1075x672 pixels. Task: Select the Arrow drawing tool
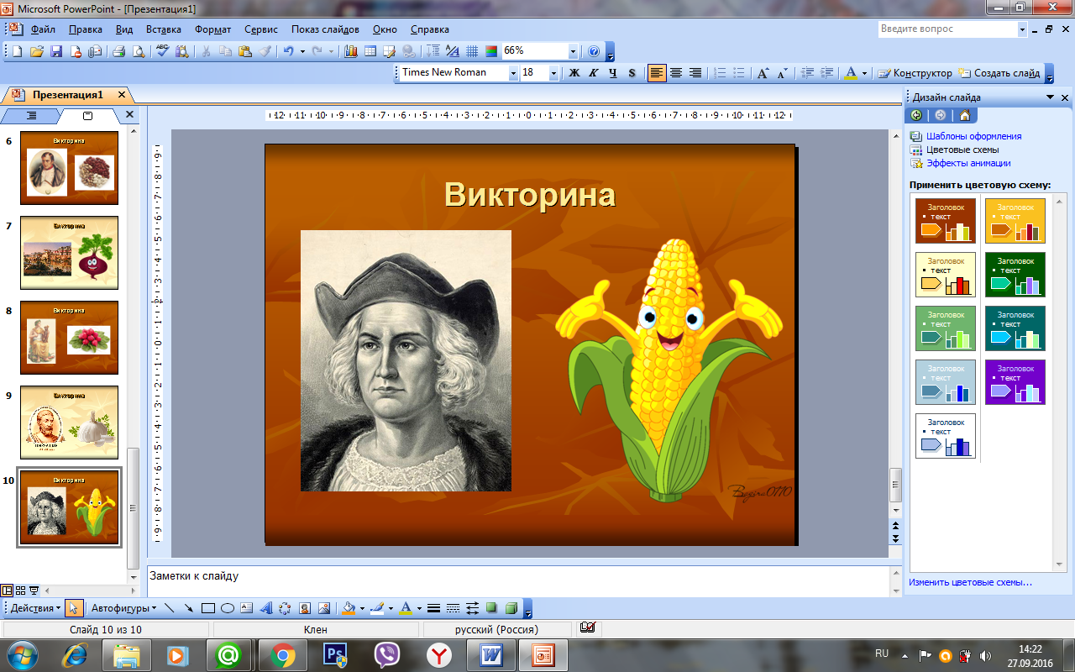pos(189,608)
